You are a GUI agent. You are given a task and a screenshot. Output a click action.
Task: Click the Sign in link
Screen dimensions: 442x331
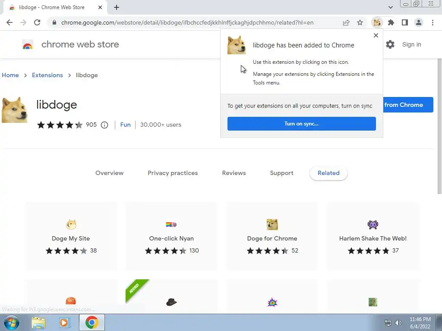(411, 44)
